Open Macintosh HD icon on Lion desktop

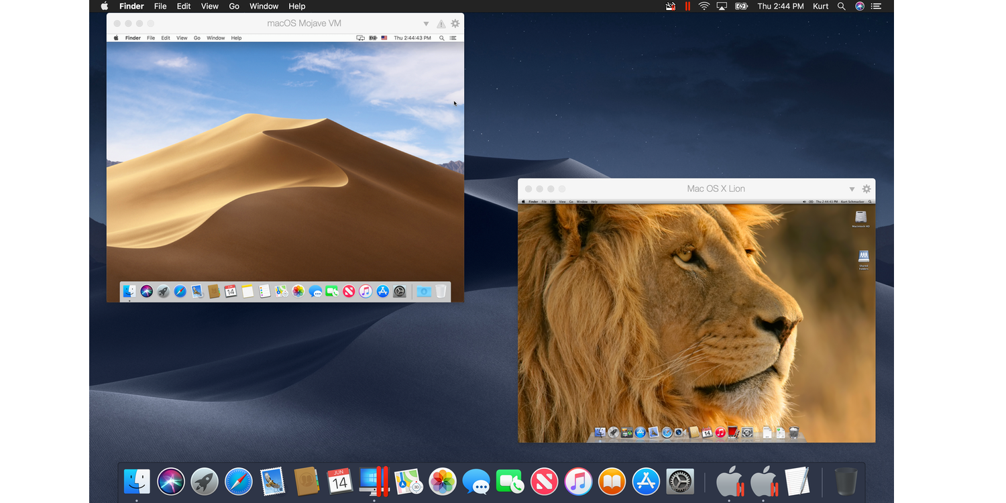pos(860,219)
